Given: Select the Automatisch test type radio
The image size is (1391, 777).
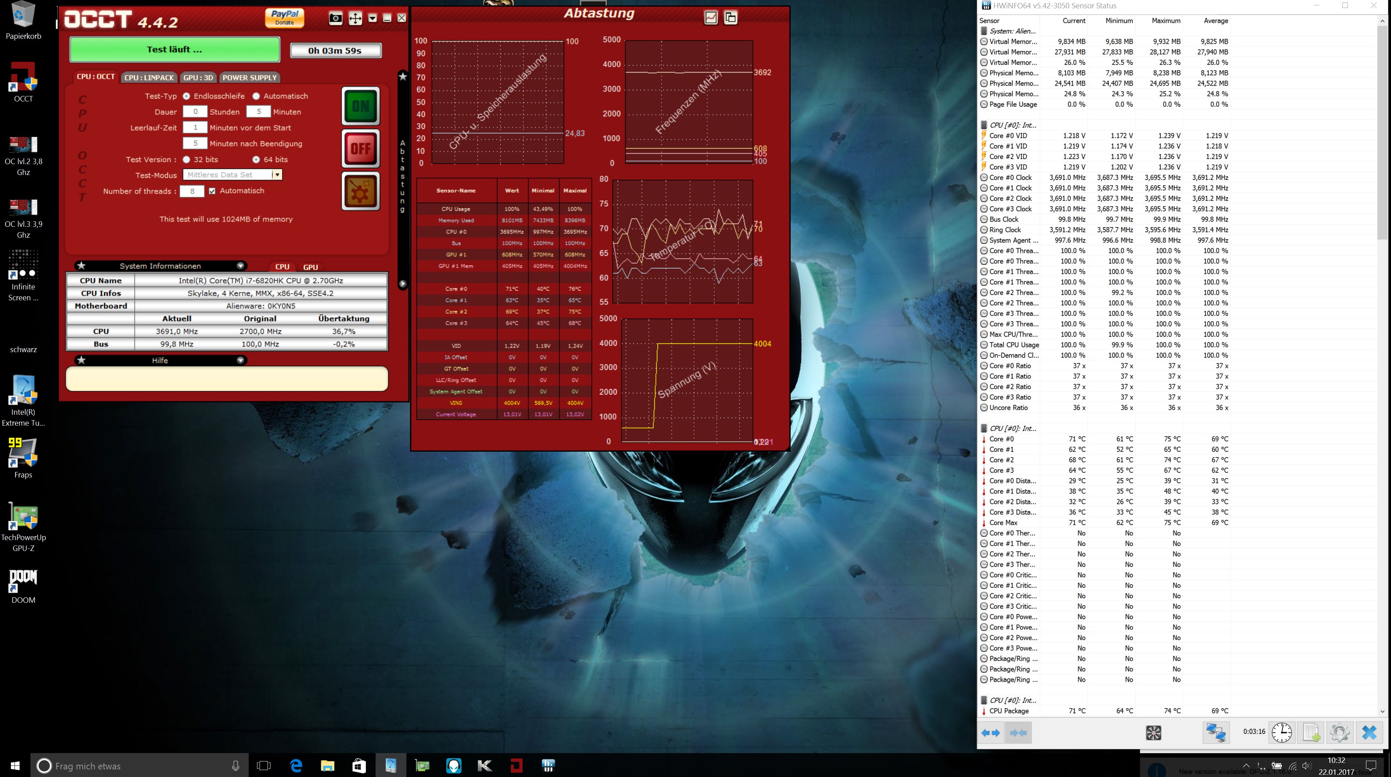Looking at the screenshot, I should (256, 96).
